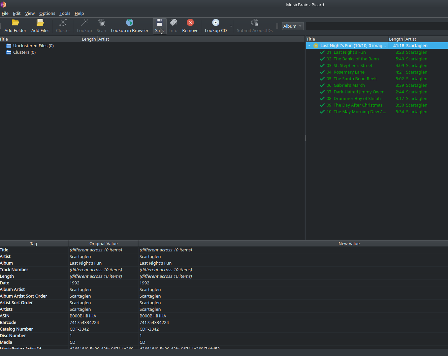Collapse the Last Night's Fun album tree
This screenshot has height=356, width=448.
coord(309,46)
